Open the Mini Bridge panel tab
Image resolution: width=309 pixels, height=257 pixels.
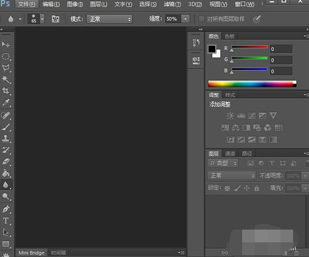click(31, 253)
